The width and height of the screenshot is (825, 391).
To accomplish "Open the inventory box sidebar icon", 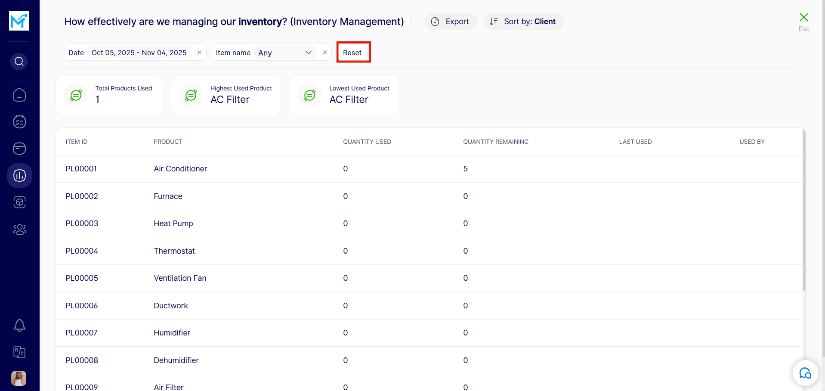I will pyautogui.click(x=19, y=202).
